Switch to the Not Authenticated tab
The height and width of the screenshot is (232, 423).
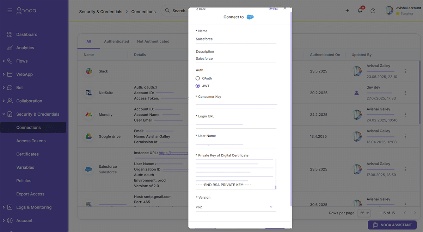[153, 41]
